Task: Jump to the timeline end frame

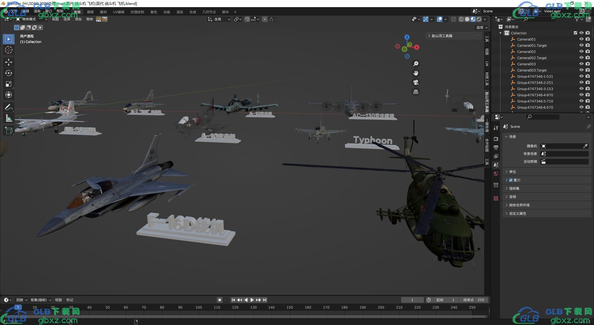Action: click(265, 300)
